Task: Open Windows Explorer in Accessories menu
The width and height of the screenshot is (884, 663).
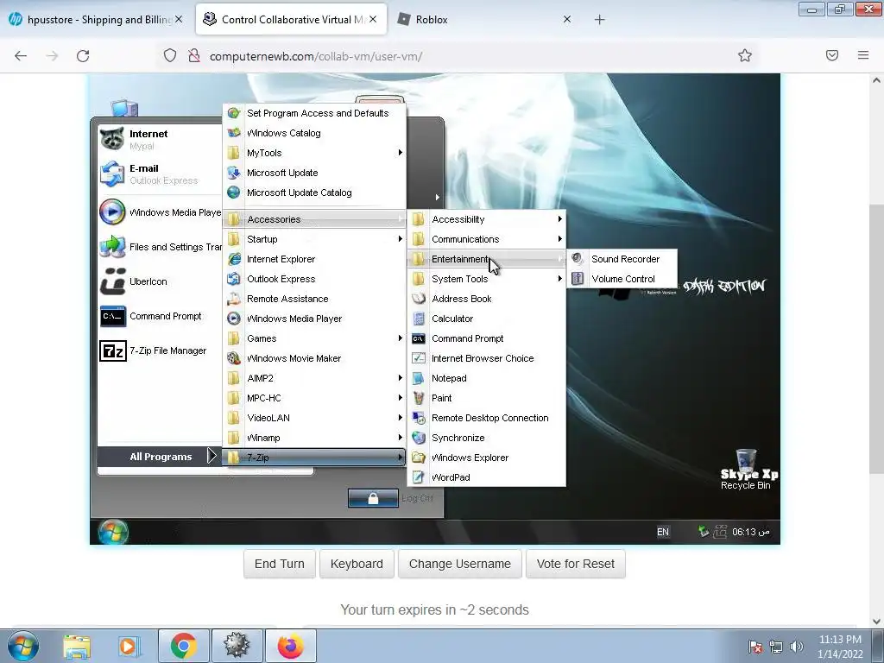Action: [x=486, y=458]
